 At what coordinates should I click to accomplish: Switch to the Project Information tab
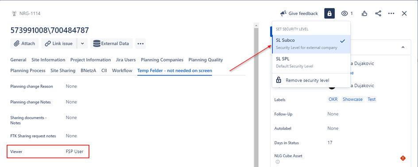(91, 60)
